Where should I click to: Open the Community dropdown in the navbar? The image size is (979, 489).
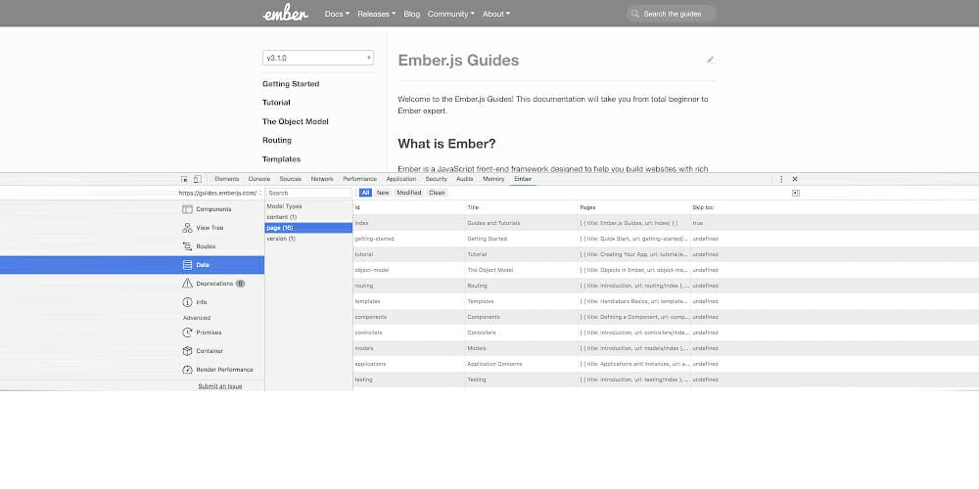450,14
